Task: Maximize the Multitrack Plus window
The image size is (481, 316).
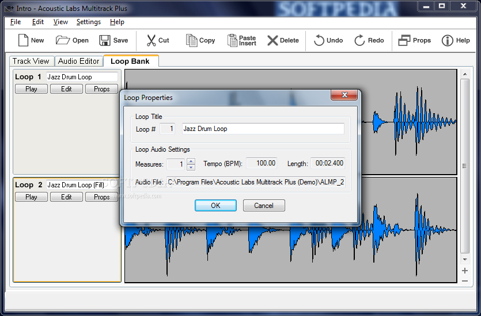Action: 442,7
